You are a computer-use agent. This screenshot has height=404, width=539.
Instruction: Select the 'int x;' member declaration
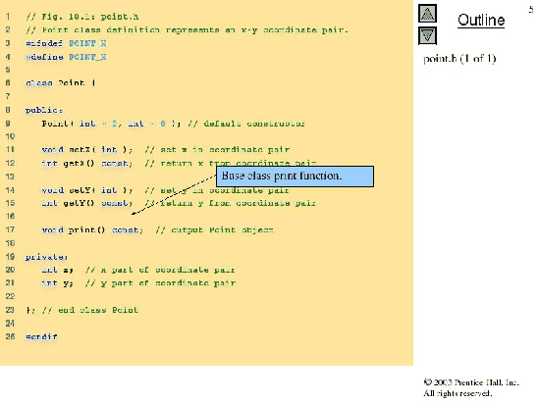point(57,270)
